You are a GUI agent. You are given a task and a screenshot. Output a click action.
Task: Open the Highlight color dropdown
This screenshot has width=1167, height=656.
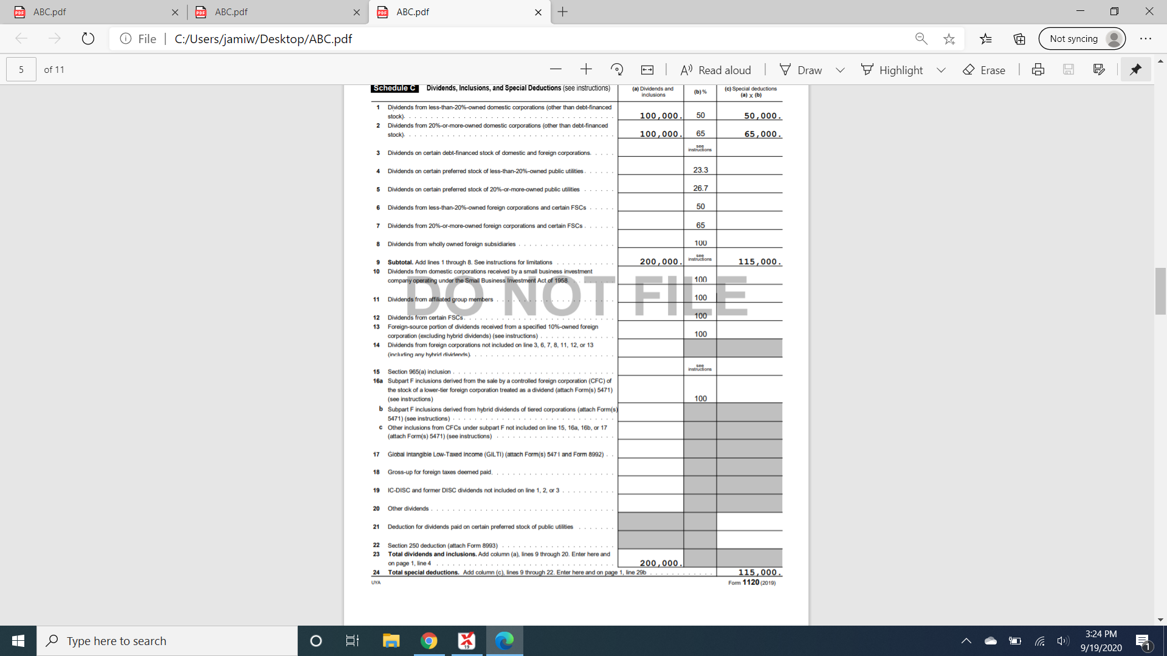tap(942, 69)
